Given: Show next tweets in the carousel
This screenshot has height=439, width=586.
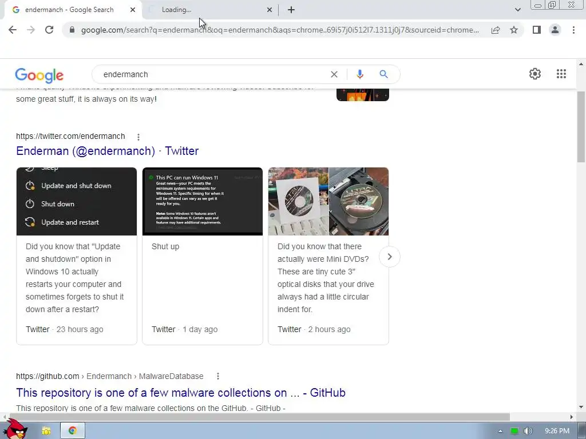Looking at the screenshot, I should pos(389,257).
